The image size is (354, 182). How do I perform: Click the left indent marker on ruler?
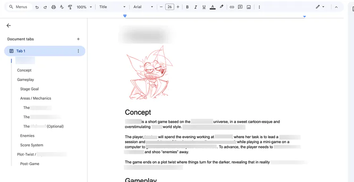(x=125, y=16)
